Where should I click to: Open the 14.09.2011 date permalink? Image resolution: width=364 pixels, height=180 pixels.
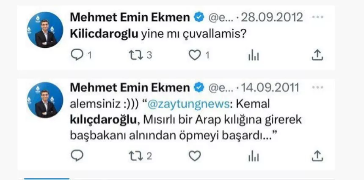270,88
